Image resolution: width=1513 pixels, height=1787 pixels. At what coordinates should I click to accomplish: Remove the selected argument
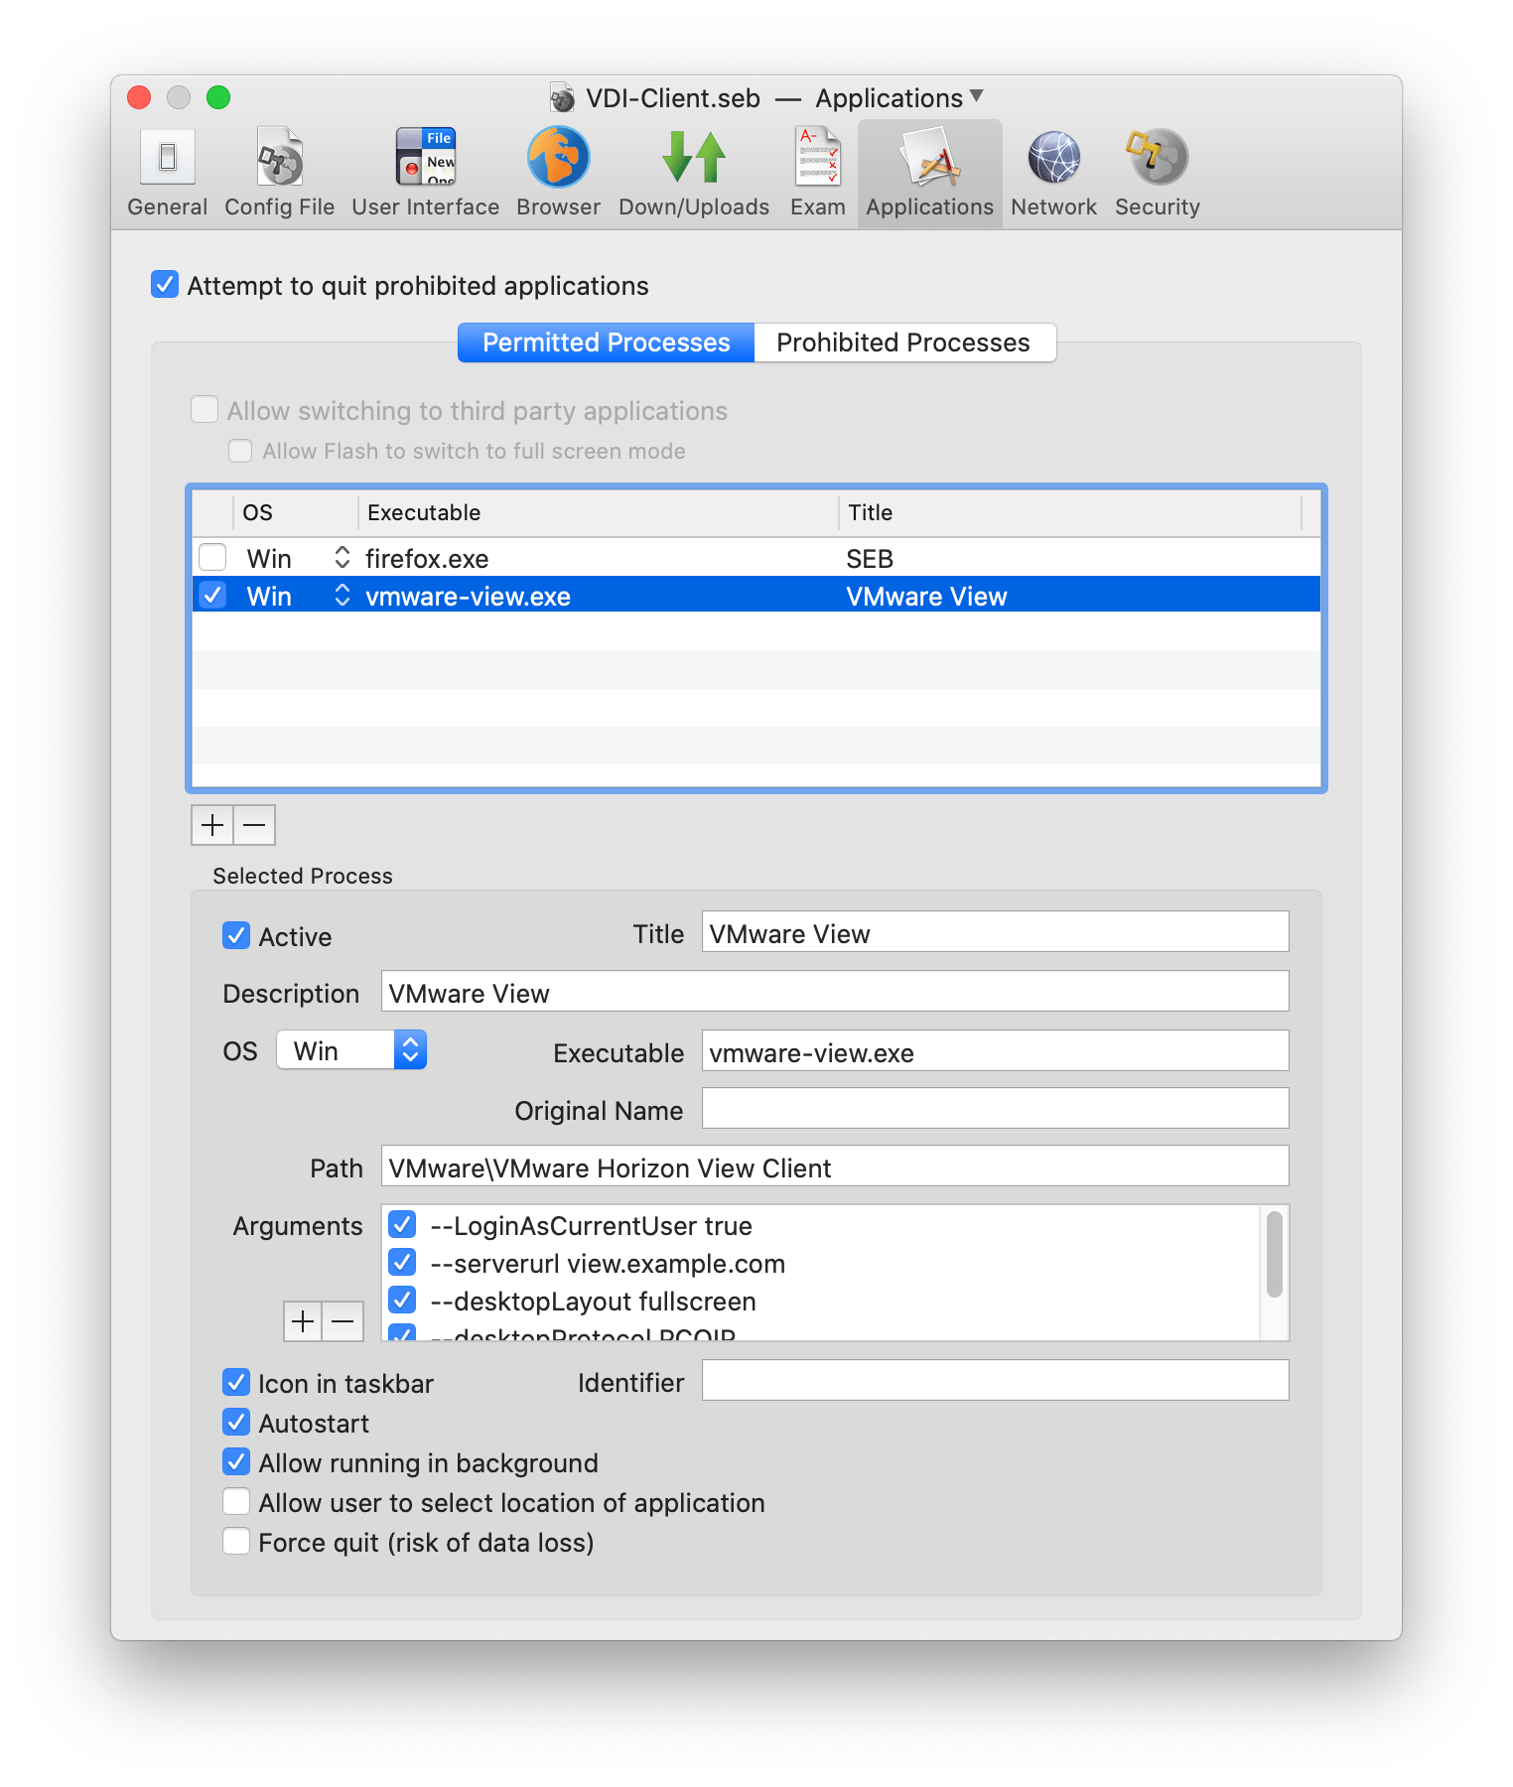tap(344, 1321)
